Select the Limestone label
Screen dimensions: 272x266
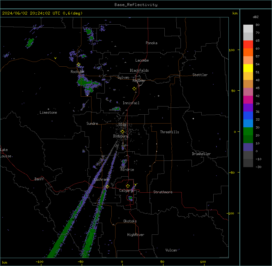click(x=48, y=112)
